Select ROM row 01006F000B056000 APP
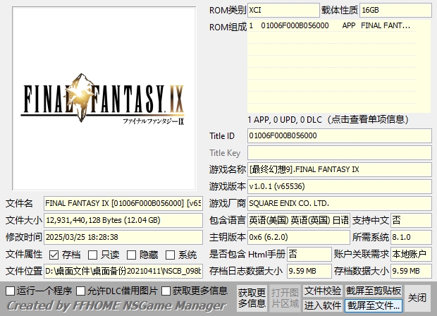Image resolution: width=437 pixels, height=316 pixels. pyautogui.click(x=332, y=25)
